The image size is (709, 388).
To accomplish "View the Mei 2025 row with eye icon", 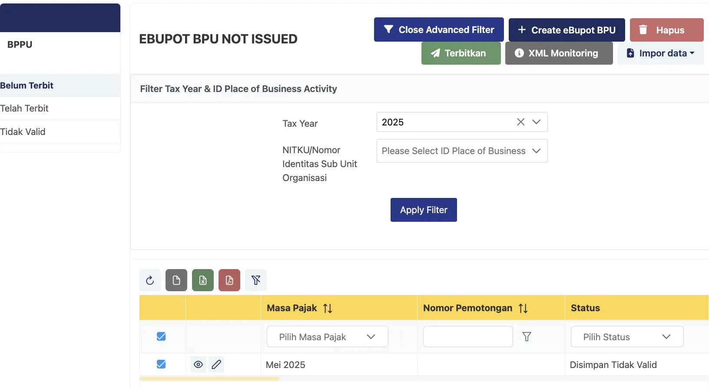I will point(198,365).
